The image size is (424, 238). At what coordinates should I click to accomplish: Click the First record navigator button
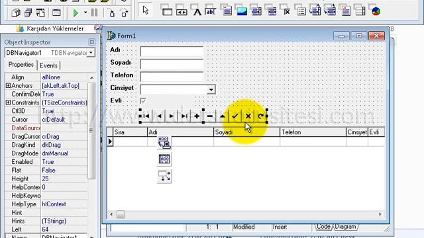[146, 116]
